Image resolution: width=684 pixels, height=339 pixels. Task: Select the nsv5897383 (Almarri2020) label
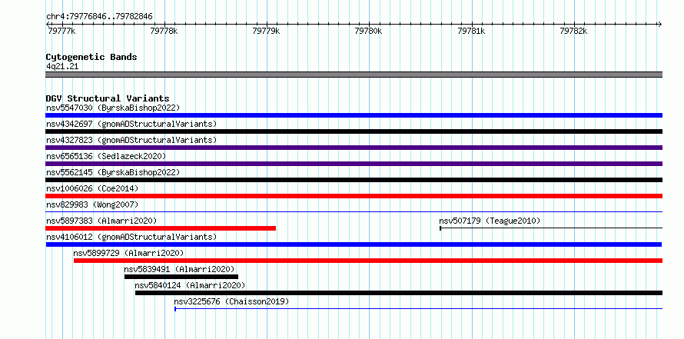click(101, 221)
